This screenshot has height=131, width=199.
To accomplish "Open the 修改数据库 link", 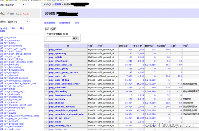I will click(x=50, y=23).
